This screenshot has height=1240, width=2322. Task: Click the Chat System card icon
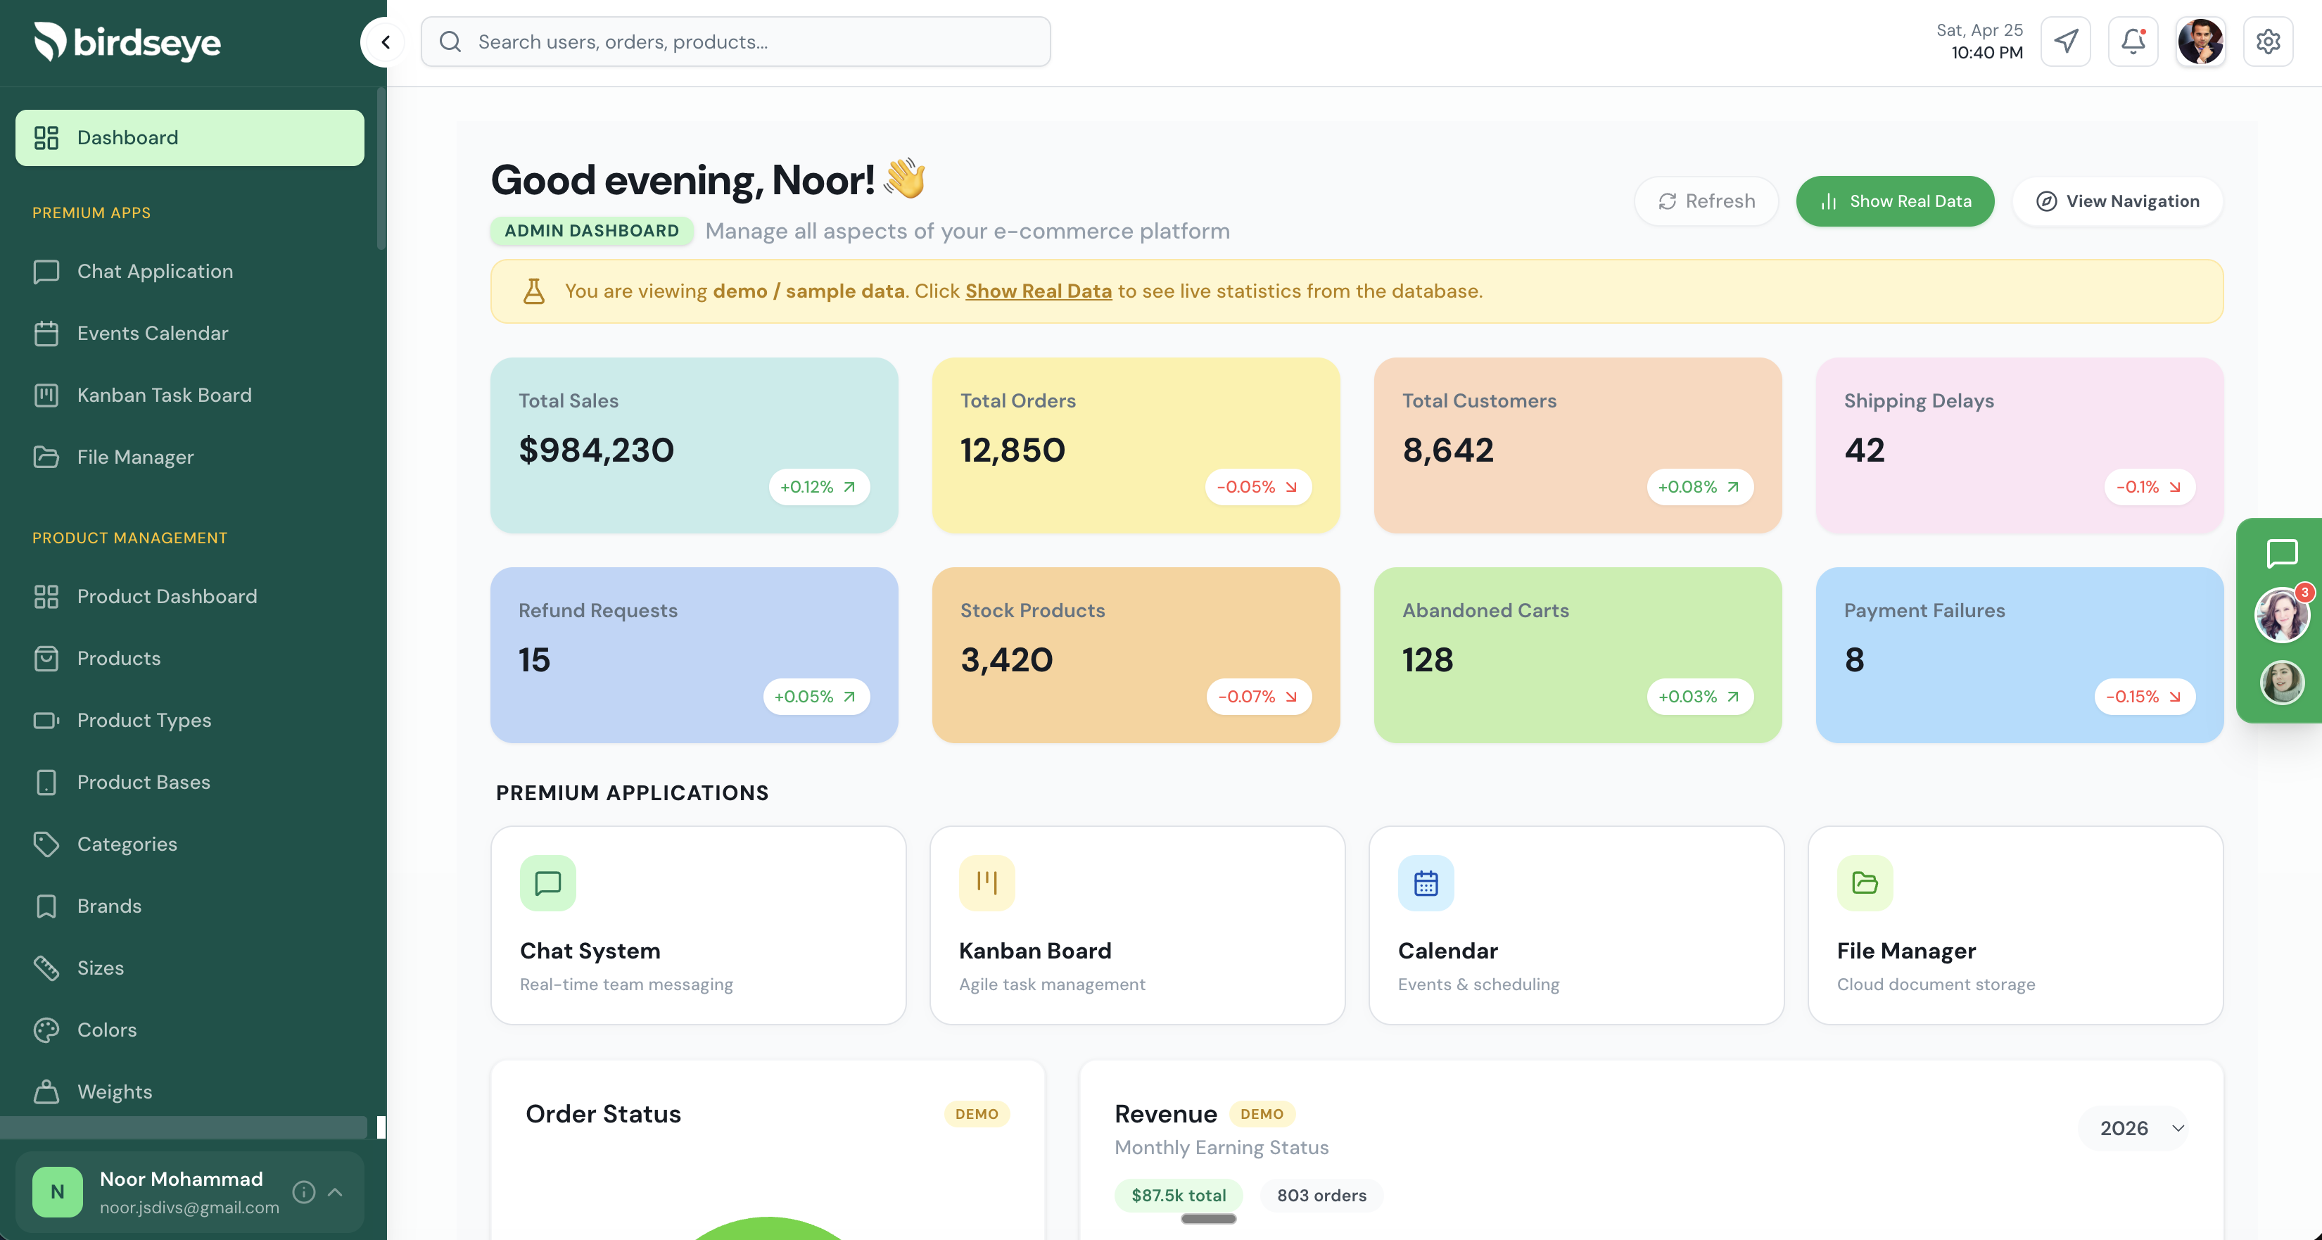[548, 883]
